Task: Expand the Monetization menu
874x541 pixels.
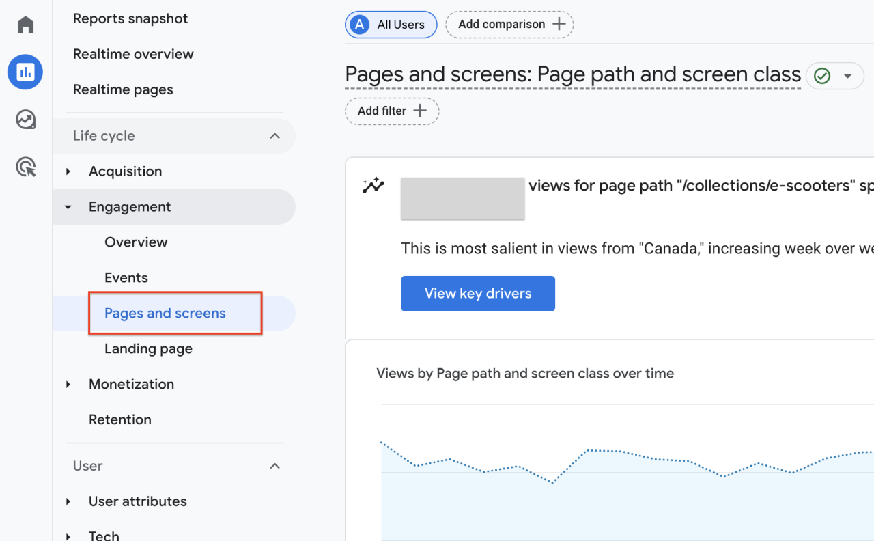Action: click(68, 385)
